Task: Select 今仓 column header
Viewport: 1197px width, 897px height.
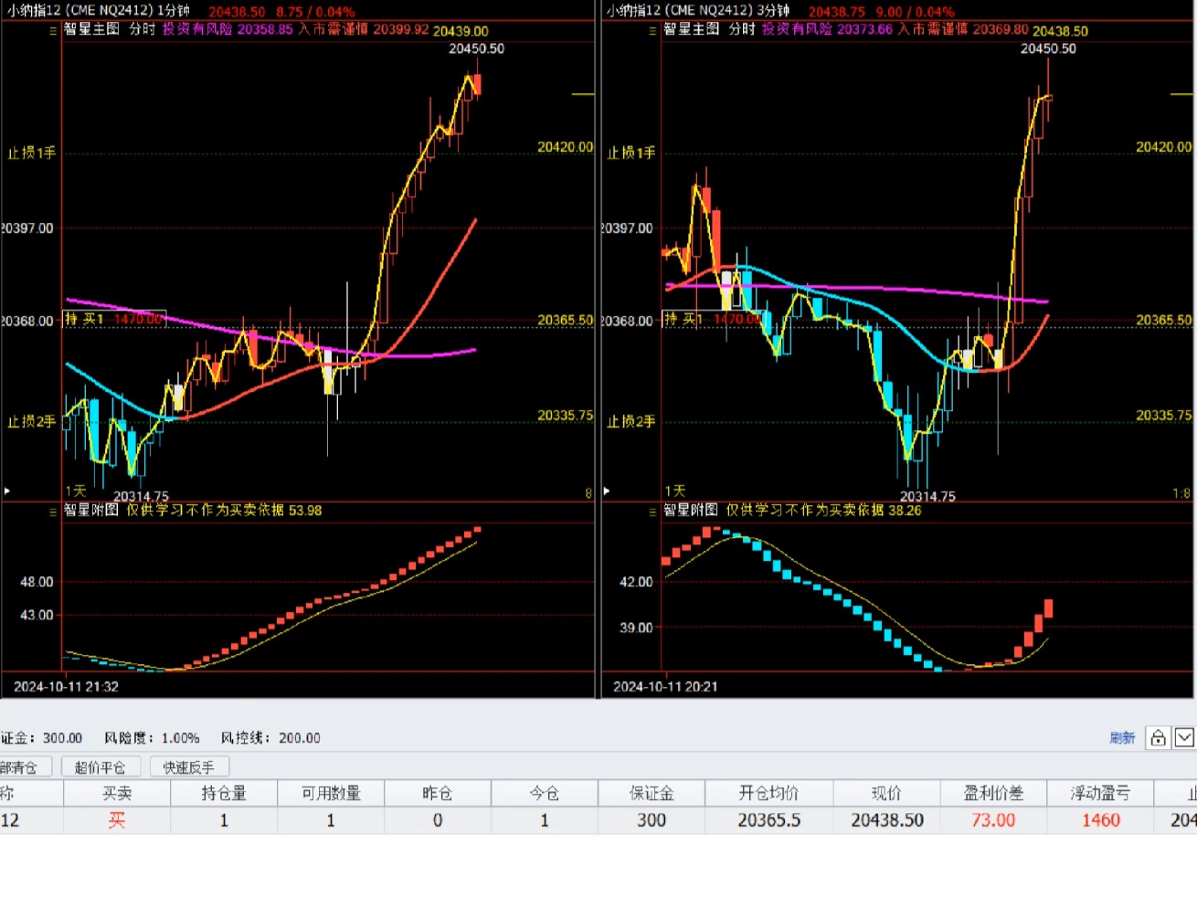Action: tap(545, 794)
